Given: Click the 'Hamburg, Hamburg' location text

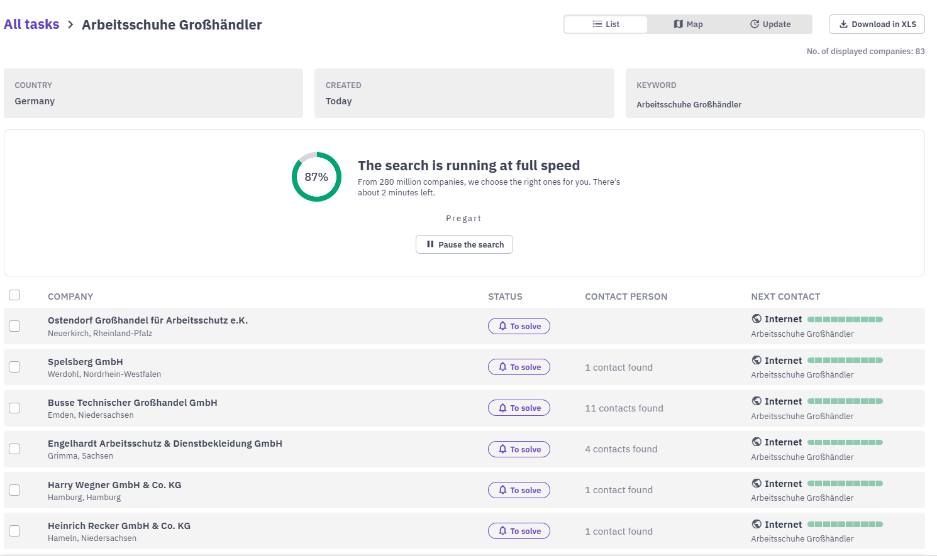Looking at the screenshot, I should pyautogui.click(x=84, y=498).
